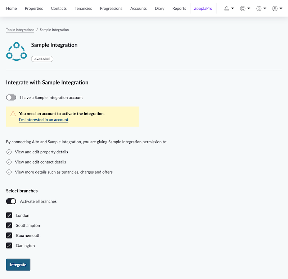Uncheck the London branch checkbox
Viewport: 288px width, 279px height.
point(9,215)
